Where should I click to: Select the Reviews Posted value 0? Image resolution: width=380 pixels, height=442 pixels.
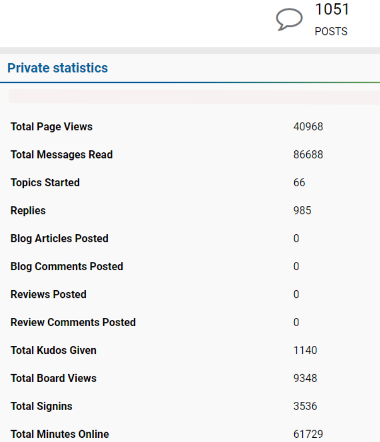[296, 294]
